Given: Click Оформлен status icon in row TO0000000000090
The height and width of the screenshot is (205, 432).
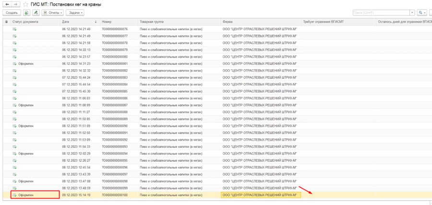Looking at the screenshot, I should click(14, 126).
